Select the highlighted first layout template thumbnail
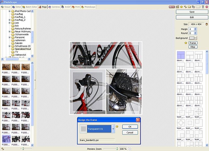Viewport: 209px width, 151px height. tap(181, 55)
